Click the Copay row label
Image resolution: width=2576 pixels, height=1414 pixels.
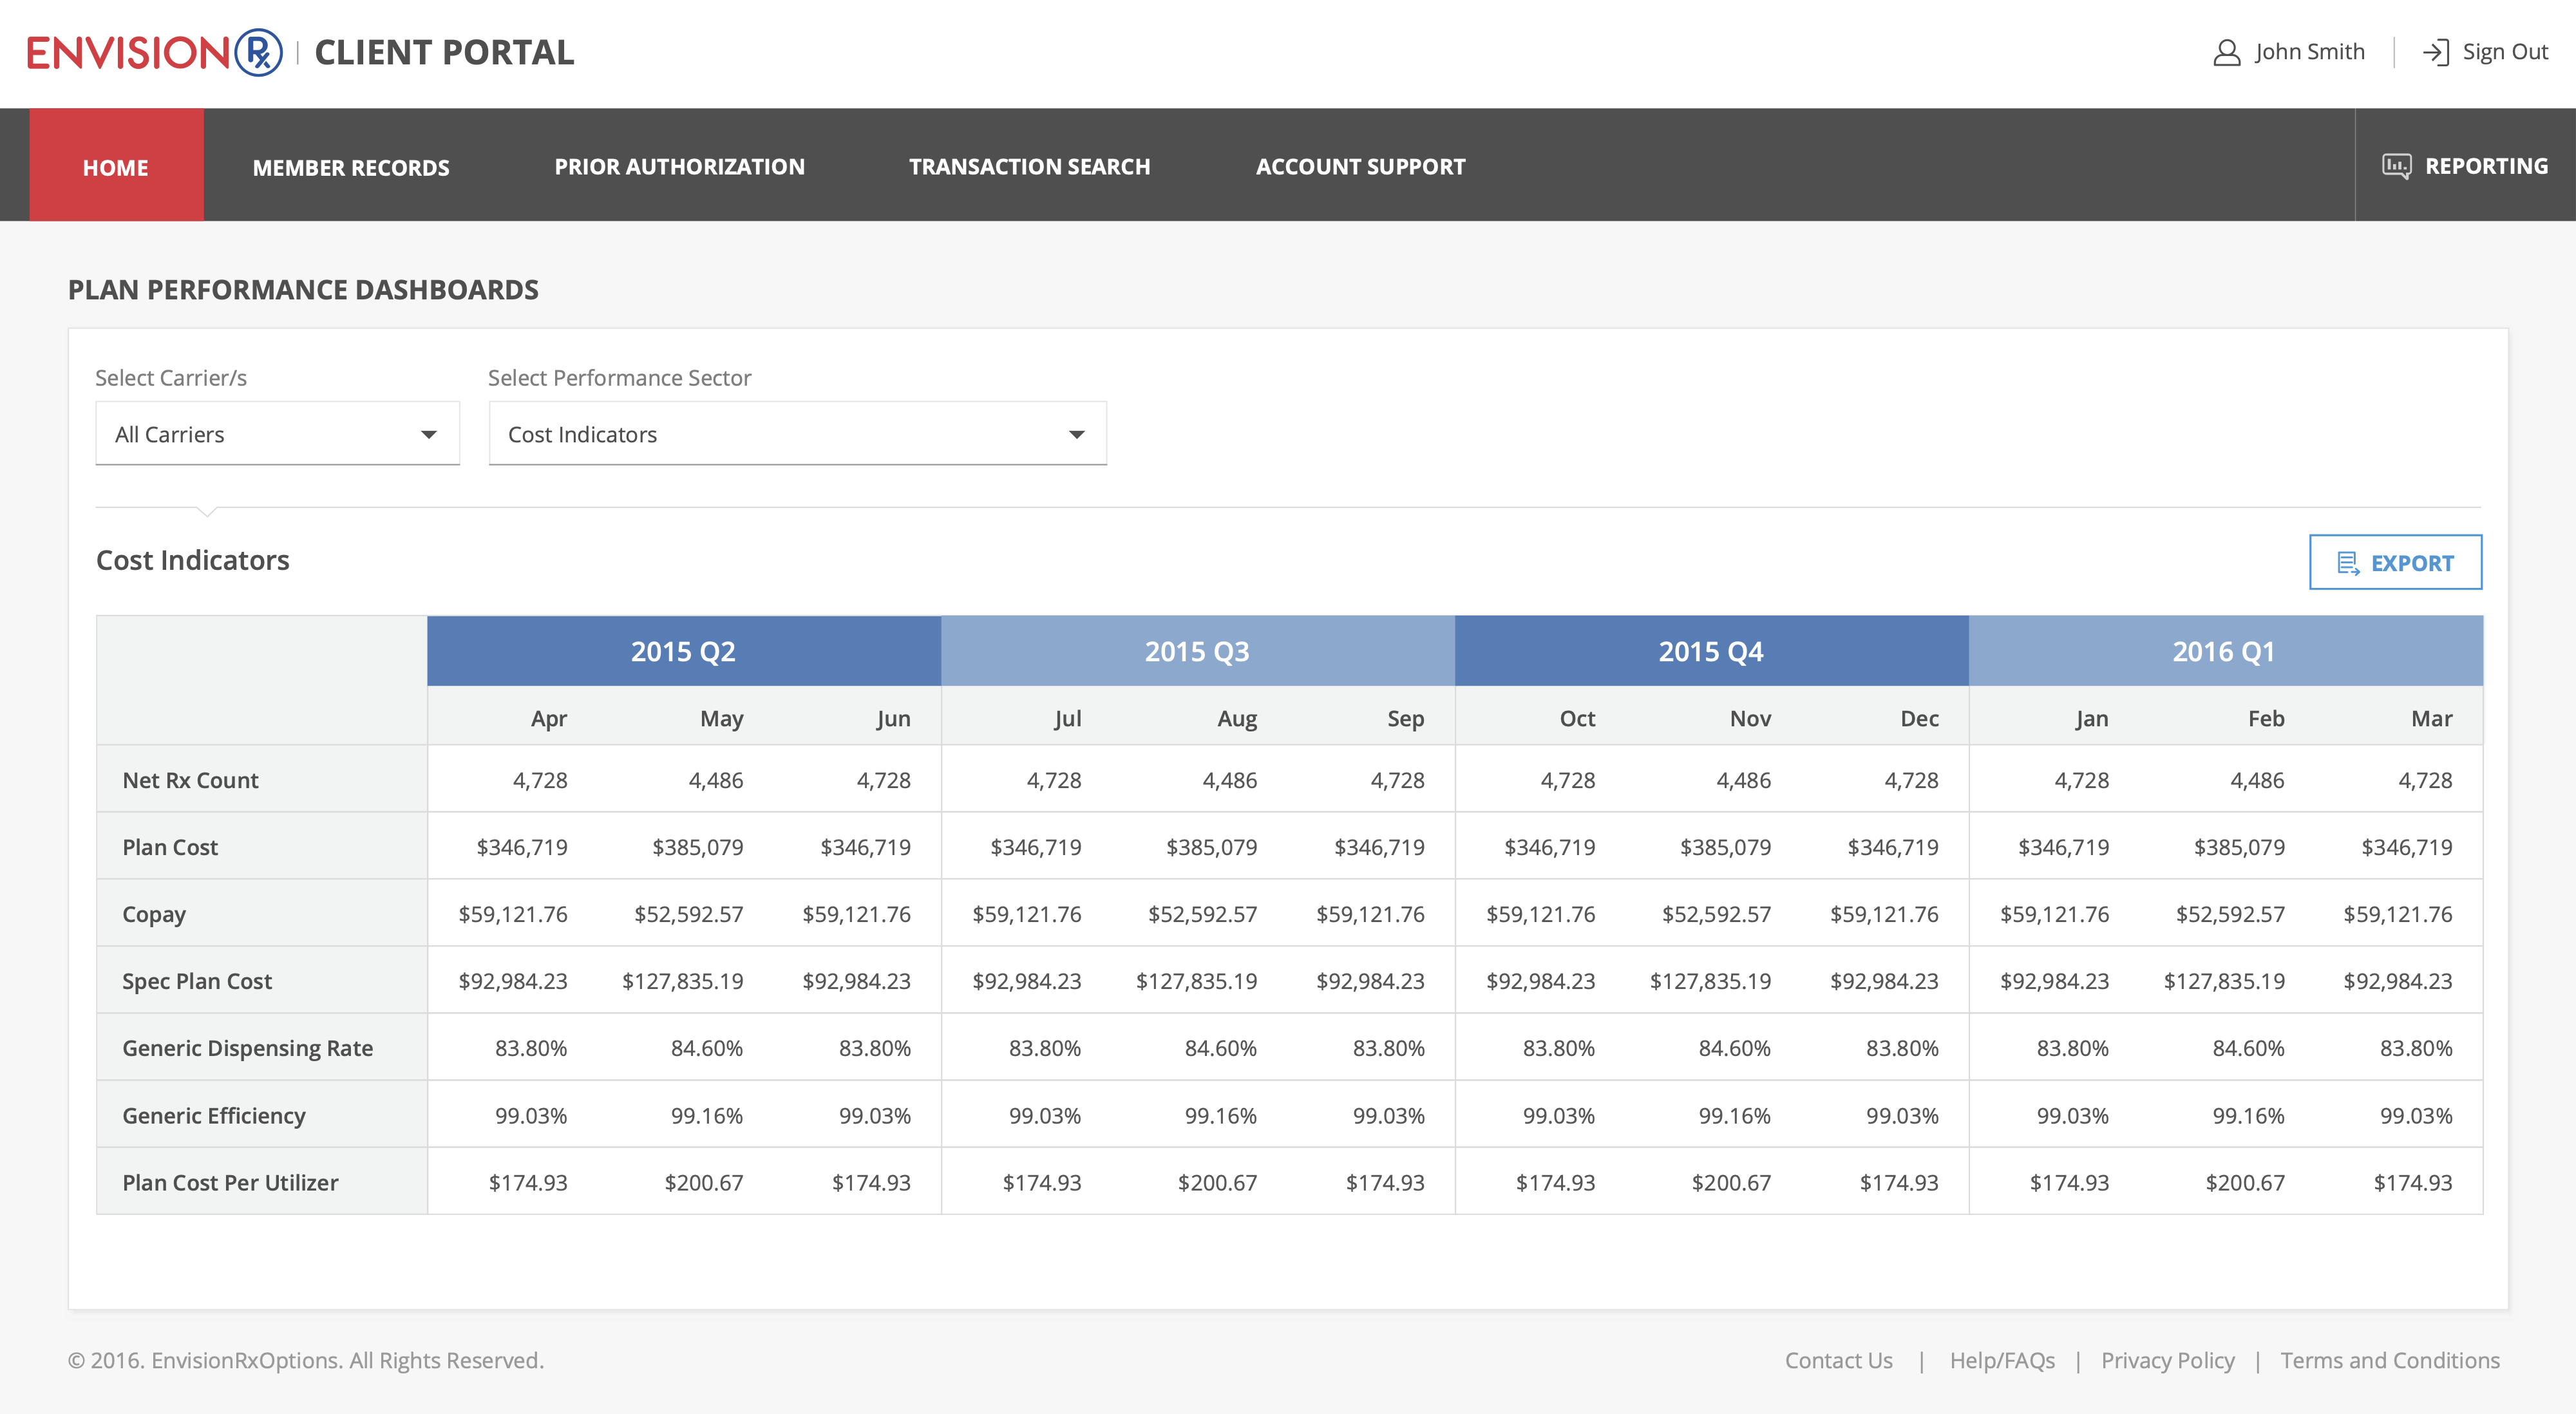click(154, 914)
